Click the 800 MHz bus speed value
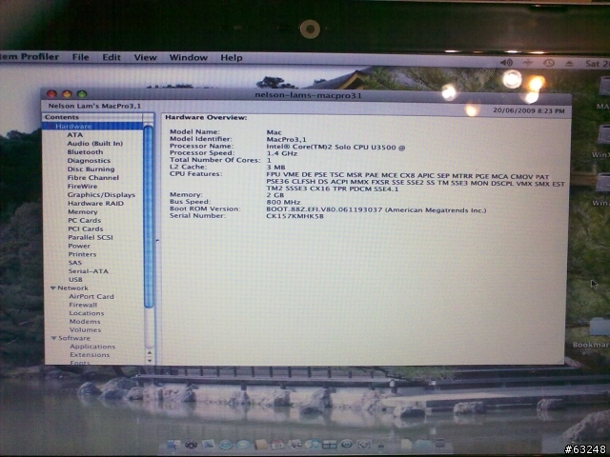 [x=283, y=202]
